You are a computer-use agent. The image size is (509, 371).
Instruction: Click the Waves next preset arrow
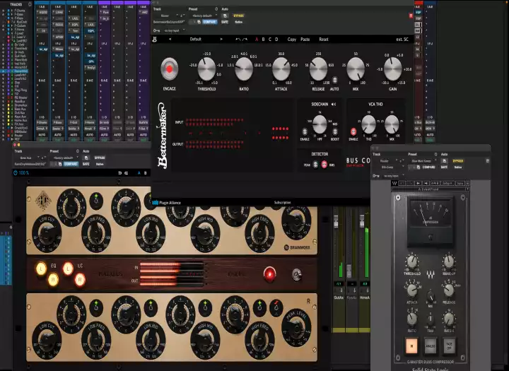coord(426,184)
